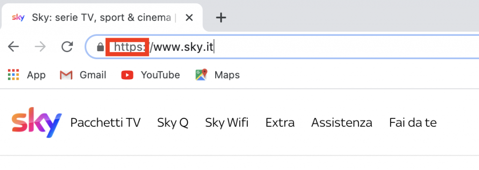Reload the page with refresh icon
Viewport: 479px width, 170px height.
[67, 47]
